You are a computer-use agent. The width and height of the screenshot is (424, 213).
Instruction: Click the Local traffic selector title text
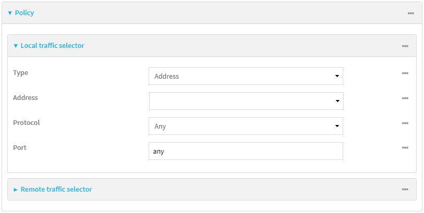(x=52, y=46)
